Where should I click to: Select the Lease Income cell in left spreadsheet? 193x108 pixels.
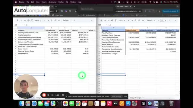(31, 49)
